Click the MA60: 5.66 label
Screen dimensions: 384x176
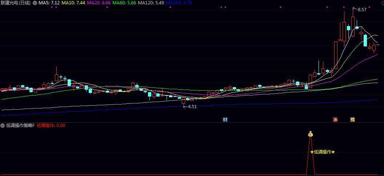tap(124, 3)
